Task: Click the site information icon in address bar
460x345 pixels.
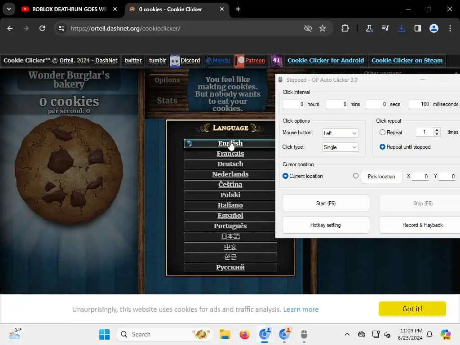Action: [61, 28]
